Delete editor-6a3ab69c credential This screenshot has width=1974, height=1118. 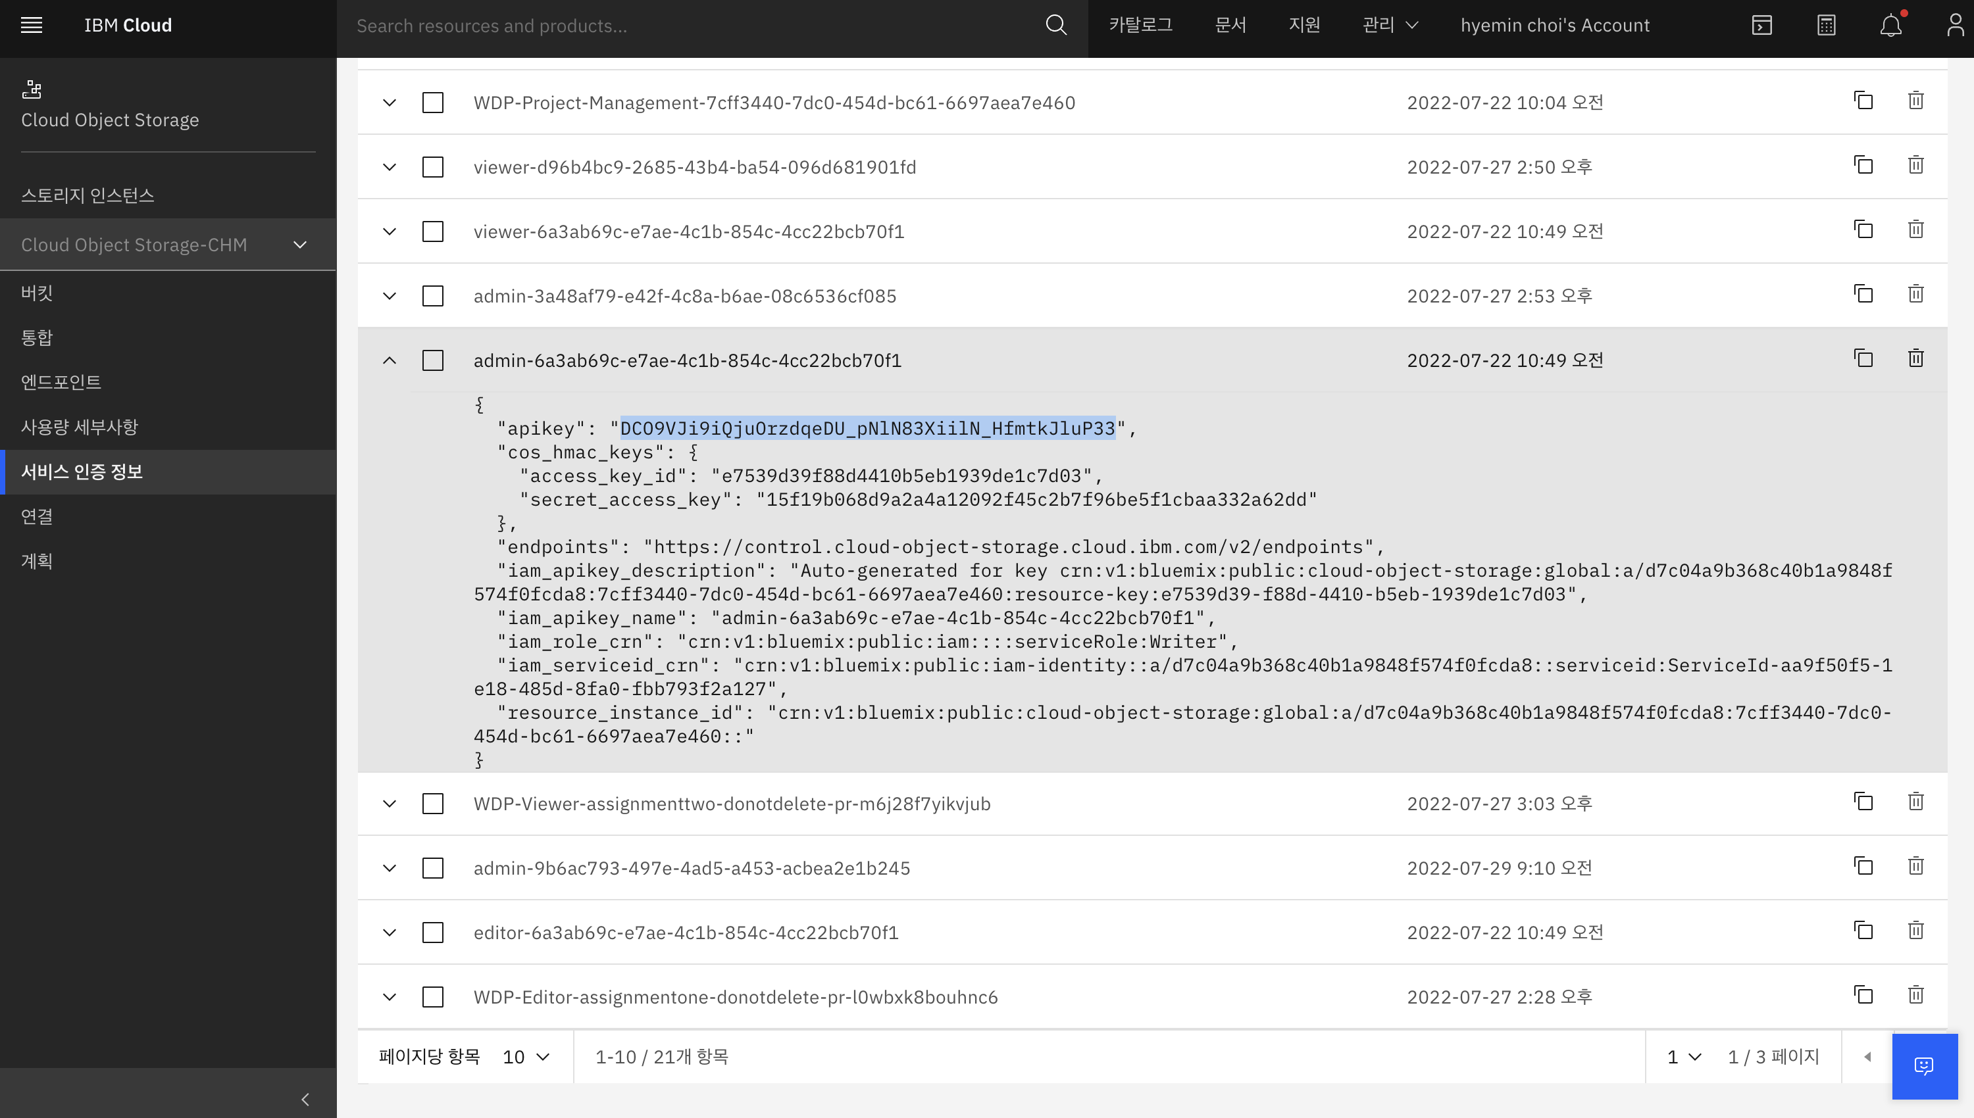pyautogui.click(x=1915, y=931)
